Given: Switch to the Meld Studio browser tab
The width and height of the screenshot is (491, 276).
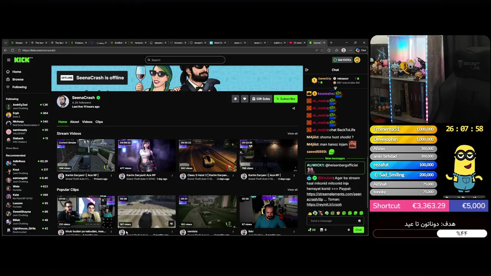Looking at the screenshot, I should coord(219,43).
